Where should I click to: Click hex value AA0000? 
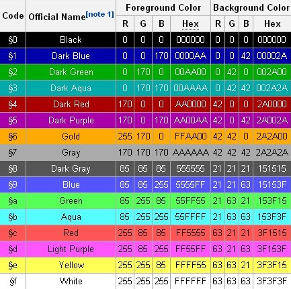point(190,104)
